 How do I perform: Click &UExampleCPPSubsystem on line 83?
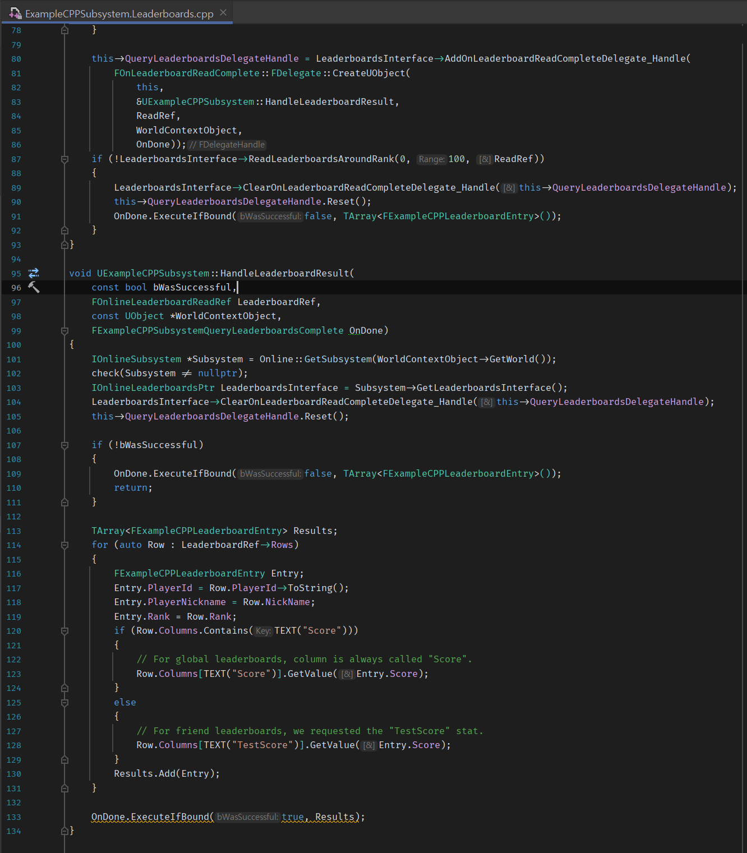click(195, 102)
